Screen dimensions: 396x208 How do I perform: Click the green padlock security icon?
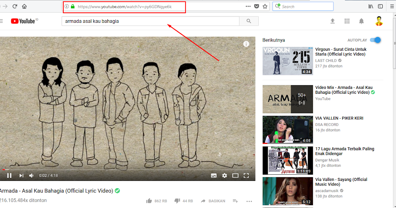pyautogui.click(x=73, y=6)
